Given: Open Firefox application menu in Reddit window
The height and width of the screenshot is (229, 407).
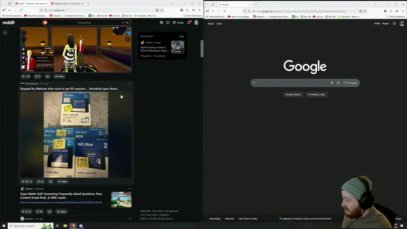Looking at the screenshot, I should point(199,10).
